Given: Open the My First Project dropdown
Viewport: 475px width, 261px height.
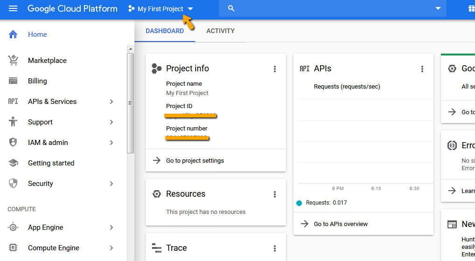Looking at the screenshot, I should pyautogui.click(x=161, y=9).
